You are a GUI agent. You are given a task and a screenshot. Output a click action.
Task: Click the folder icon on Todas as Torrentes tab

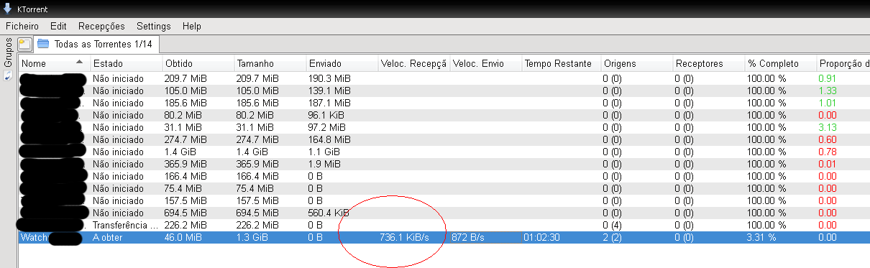tap(43, 45)
